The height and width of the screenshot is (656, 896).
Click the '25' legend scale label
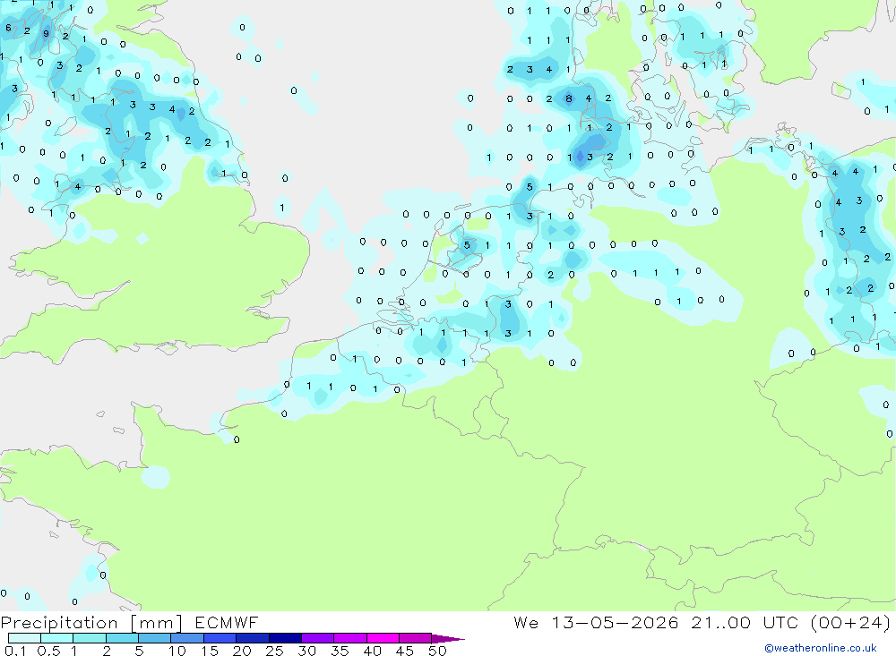coord(274,651)
